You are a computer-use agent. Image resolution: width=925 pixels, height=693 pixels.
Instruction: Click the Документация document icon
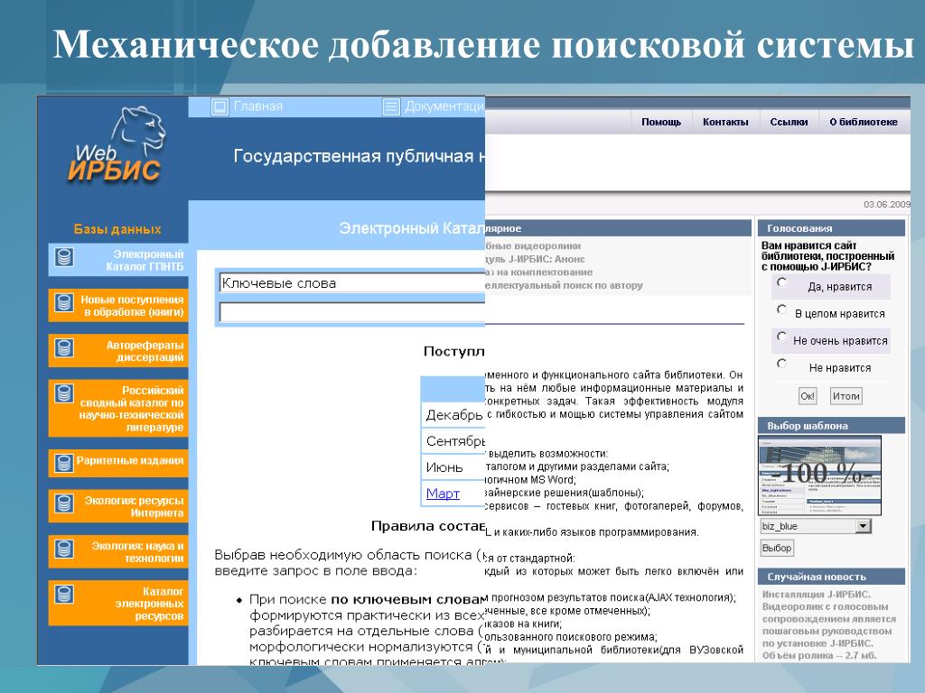point(390,106)
